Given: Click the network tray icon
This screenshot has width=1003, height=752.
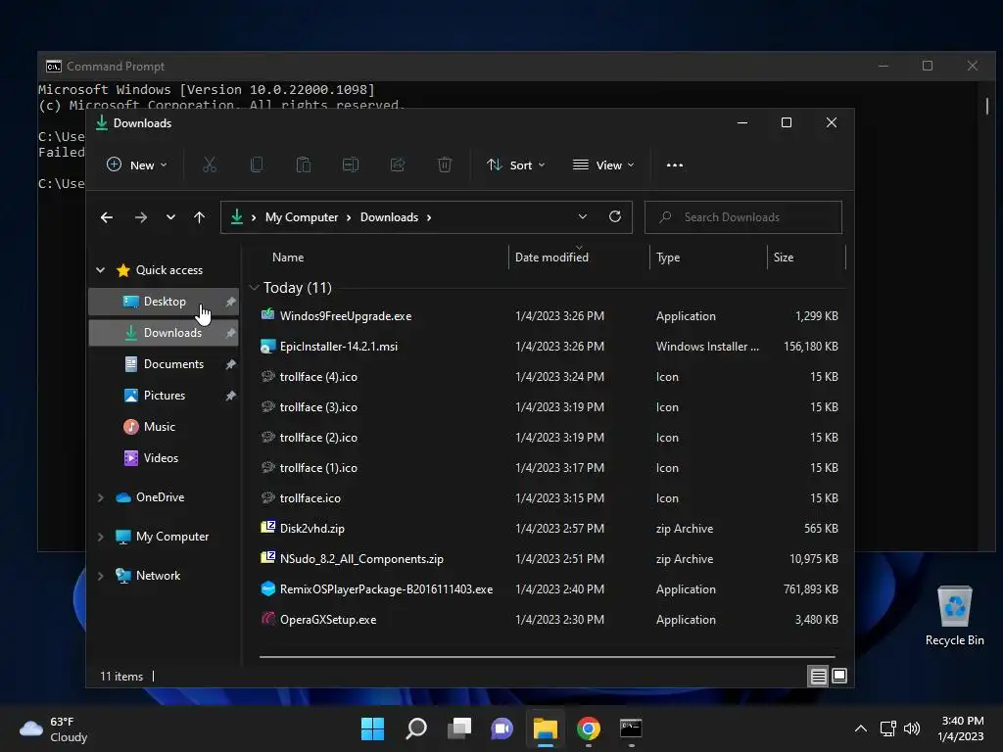Looking at the screenshot, I should click(x=887, y=728).
